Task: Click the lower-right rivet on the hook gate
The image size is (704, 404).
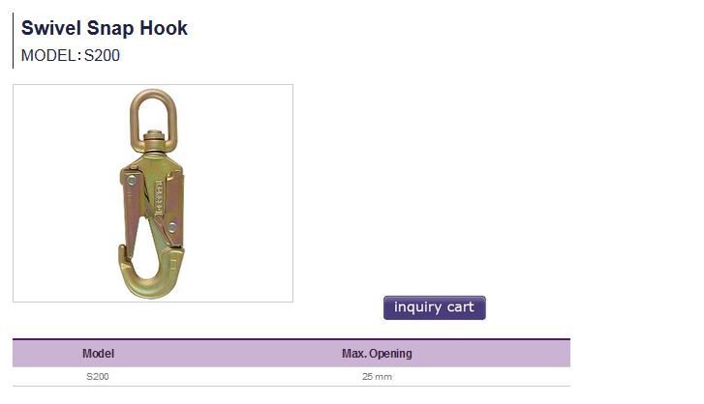Action: (x=170, y=226)
